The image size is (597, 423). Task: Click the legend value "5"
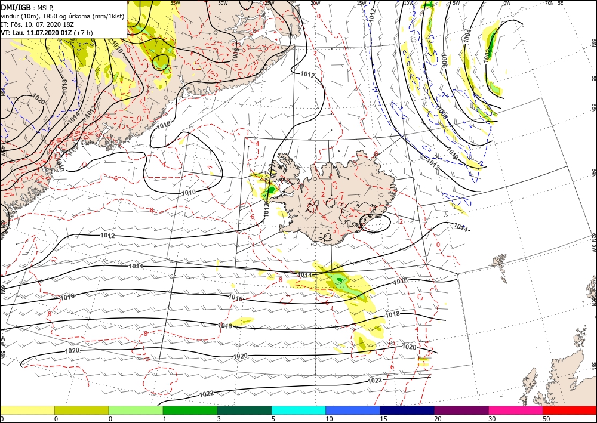[x=273, y=419]
